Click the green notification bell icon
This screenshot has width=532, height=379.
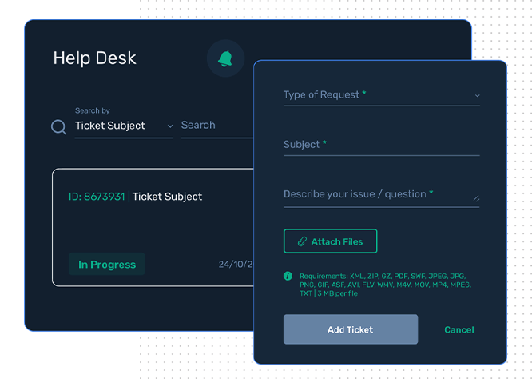(x=225, y=58)
